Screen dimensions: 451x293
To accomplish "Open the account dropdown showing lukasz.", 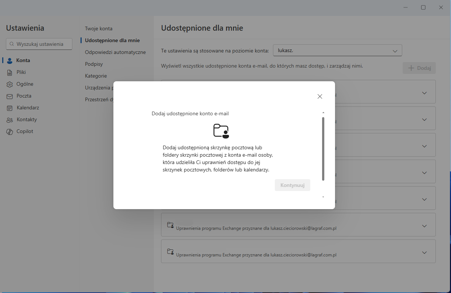I will [x=337, y=50].
